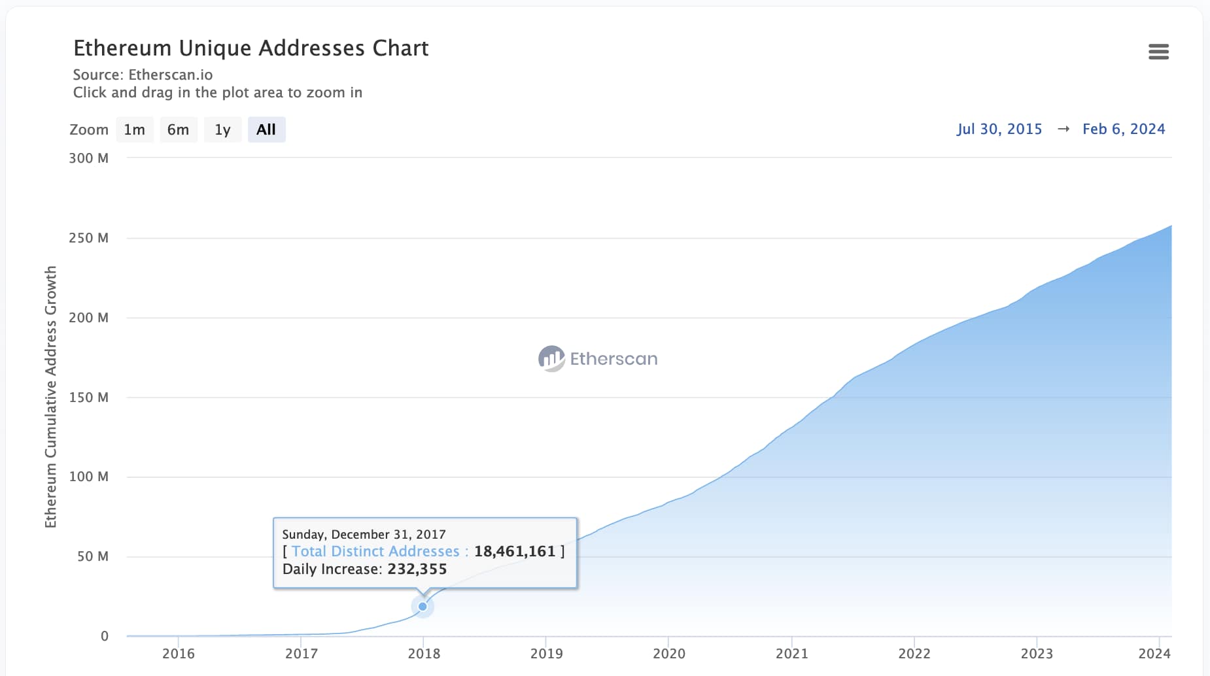Click the 2018 axis label

(424, 653)
